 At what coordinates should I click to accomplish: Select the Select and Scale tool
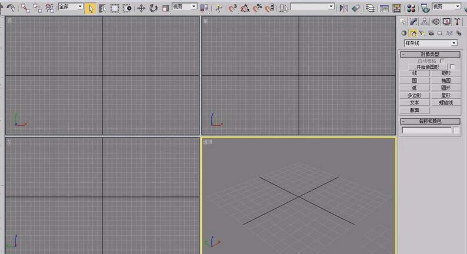[166, 9]
